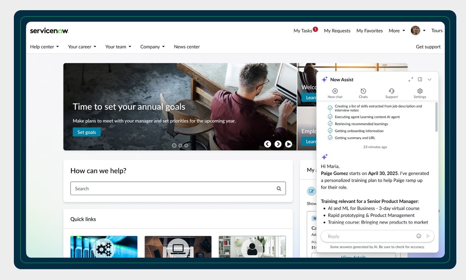This screenshot has width=466, height=280.
Task: Collapse the Now Assist panel chevron
Action: 430,80
